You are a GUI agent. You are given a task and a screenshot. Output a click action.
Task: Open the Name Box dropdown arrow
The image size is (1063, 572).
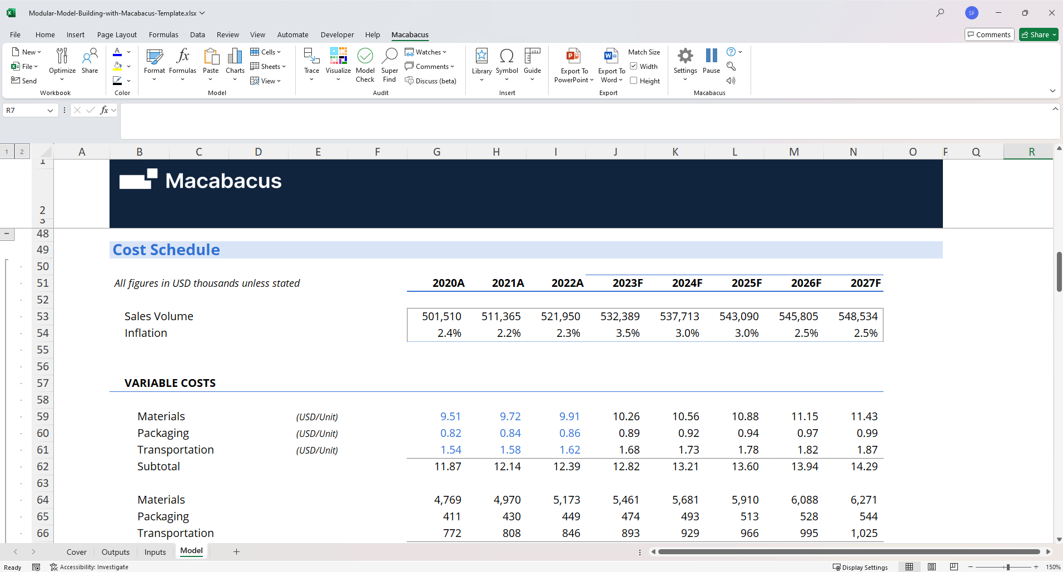point(50,111)
